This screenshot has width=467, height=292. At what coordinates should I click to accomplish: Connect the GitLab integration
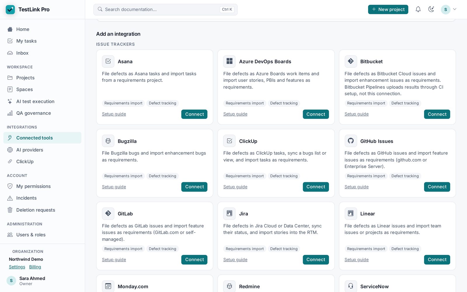[x=194, y=260]
